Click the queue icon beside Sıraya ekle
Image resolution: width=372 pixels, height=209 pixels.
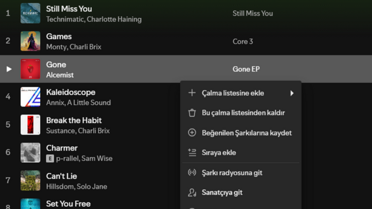tap(192, 153)
